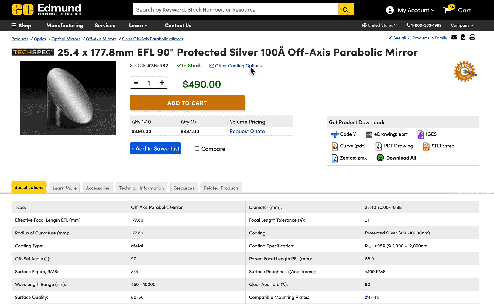
Task: Download the IGES file icon
Action: (420, 134)
